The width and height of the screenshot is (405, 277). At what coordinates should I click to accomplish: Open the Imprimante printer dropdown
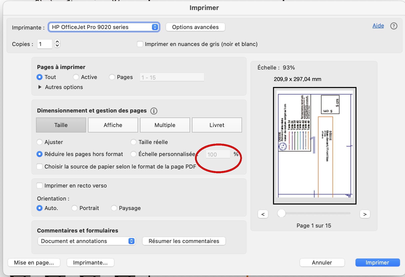coord(104,27)
